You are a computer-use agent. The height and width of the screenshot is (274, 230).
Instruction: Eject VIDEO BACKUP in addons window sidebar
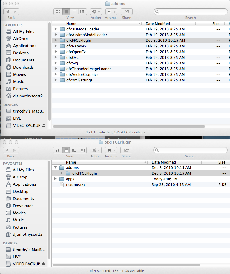point(44,125)
